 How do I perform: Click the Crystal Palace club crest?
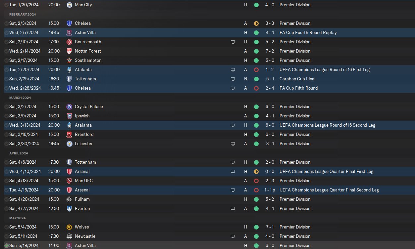(x=69, y=107)
